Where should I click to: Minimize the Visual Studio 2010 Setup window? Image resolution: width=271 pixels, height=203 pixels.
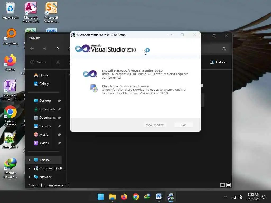click(x=170, y=35)
